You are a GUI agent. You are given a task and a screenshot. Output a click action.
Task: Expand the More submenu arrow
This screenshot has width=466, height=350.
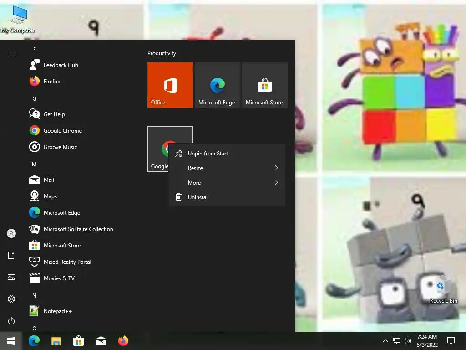(276, 182)
